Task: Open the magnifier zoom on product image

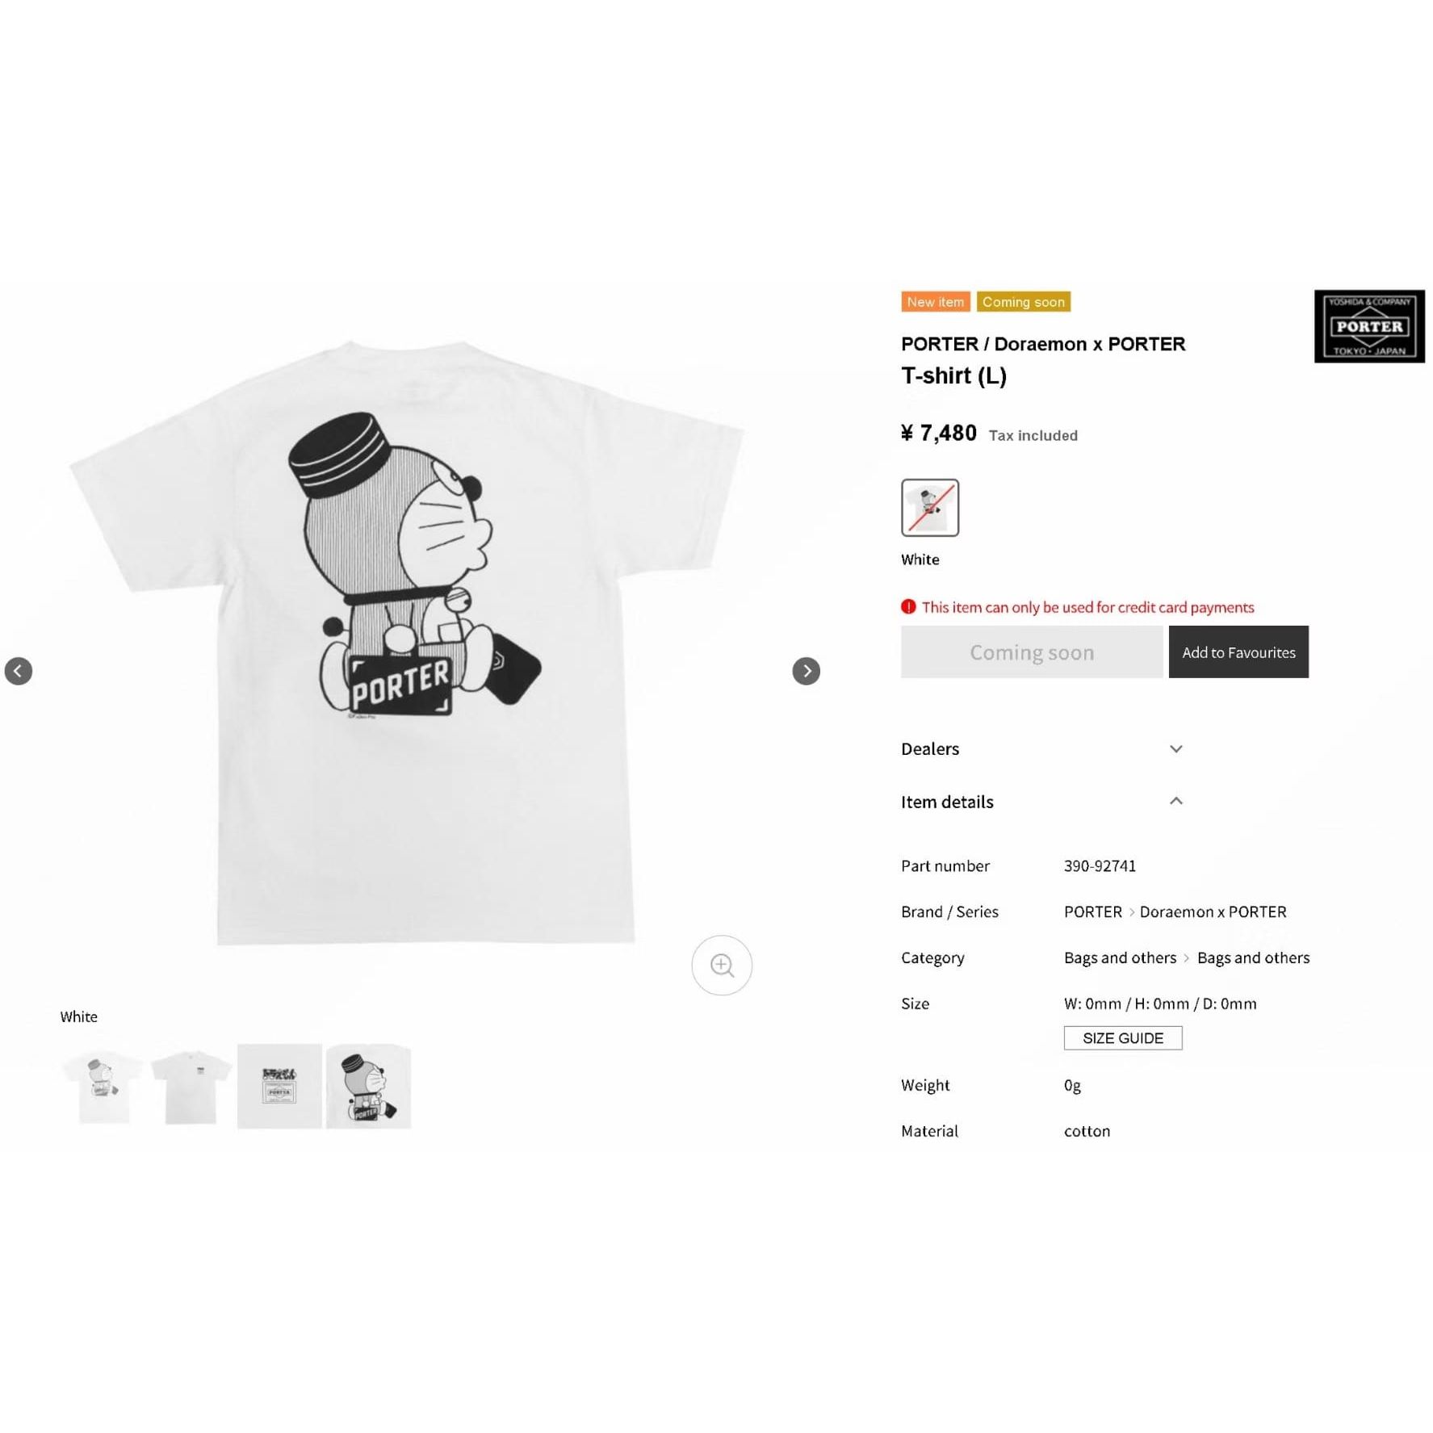Action: 722,965
